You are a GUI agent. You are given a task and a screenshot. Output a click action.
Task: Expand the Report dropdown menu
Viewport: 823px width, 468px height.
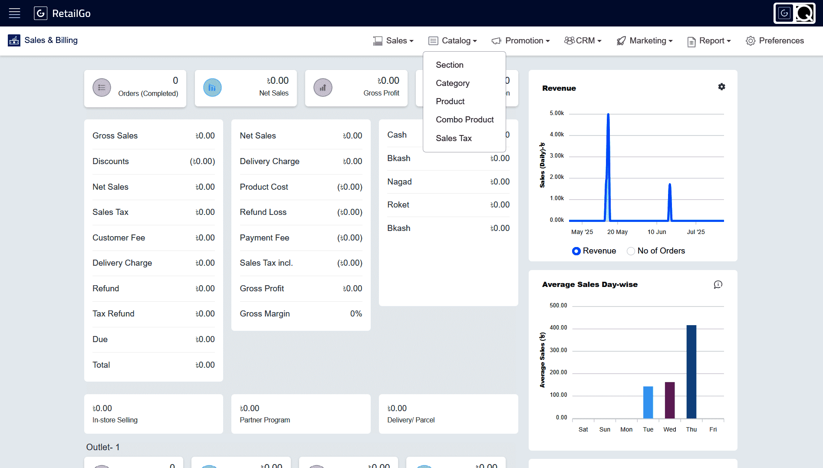click(x=709, y=41)
